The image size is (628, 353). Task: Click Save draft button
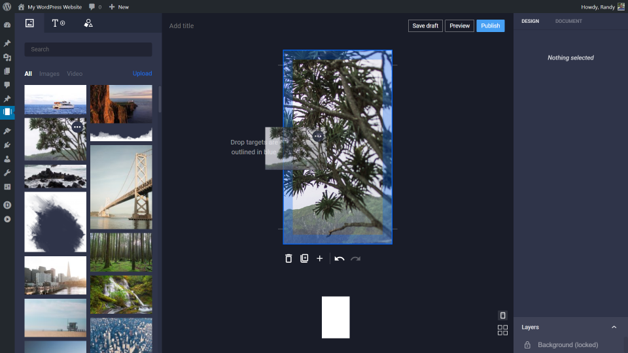pyautogui.click(x=425, y=25)
